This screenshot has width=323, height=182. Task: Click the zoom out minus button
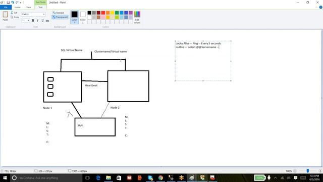pos(295,171)
